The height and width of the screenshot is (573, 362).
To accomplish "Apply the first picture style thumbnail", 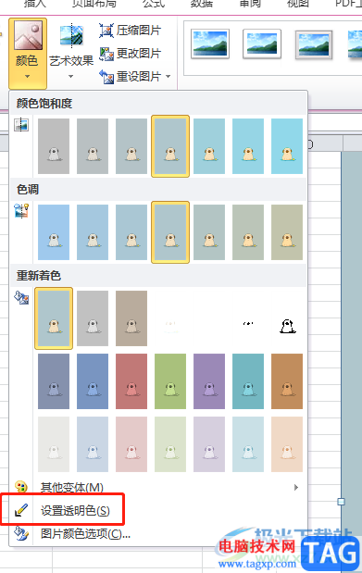I will pos(210,44).
